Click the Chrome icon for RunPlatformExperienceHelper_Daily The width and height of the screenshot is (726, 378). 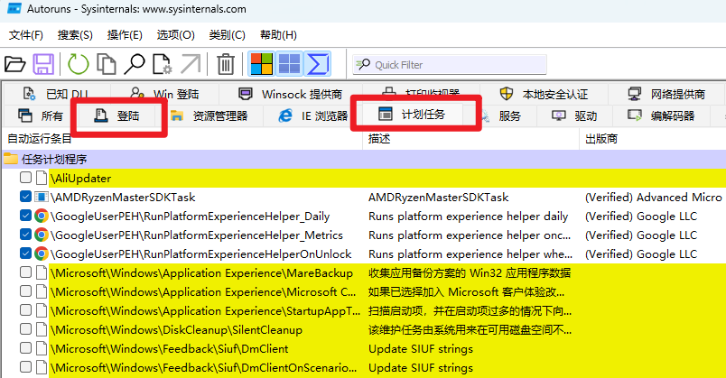coord(42,217)
